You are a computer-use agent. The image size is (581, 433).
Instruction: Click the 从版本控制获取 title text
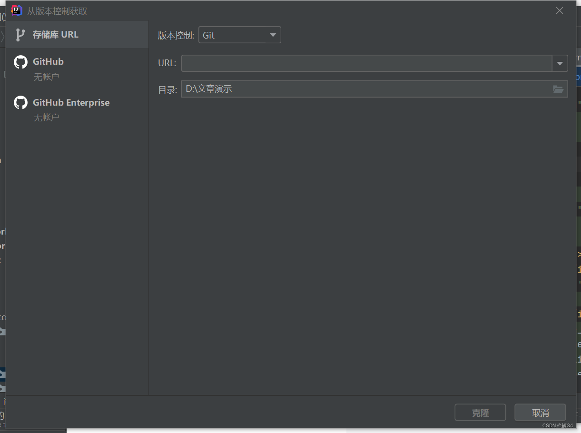[57, 11]
